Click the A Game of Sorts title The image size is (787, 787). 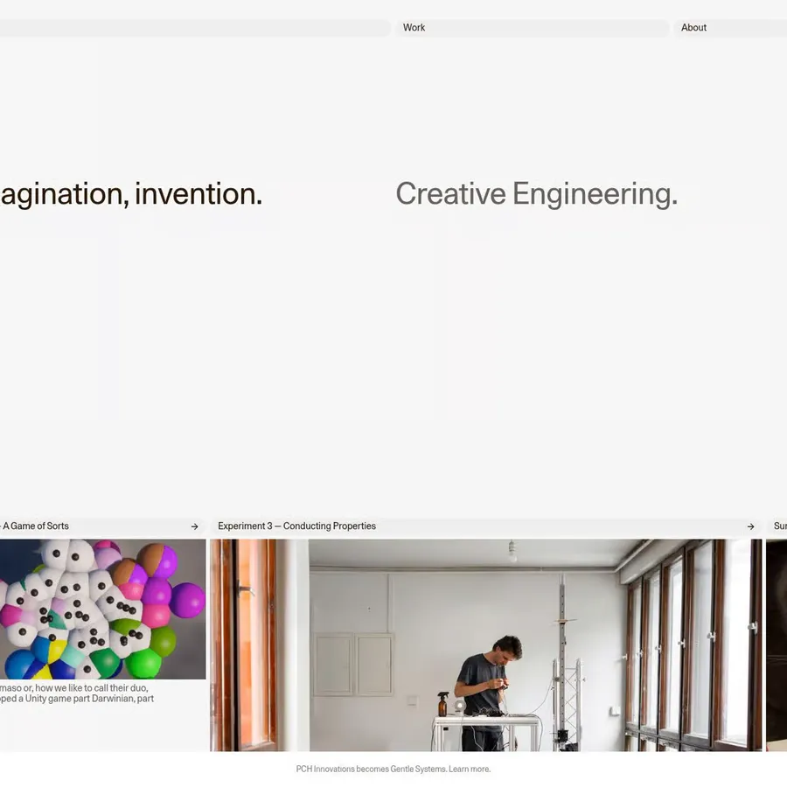36,526
